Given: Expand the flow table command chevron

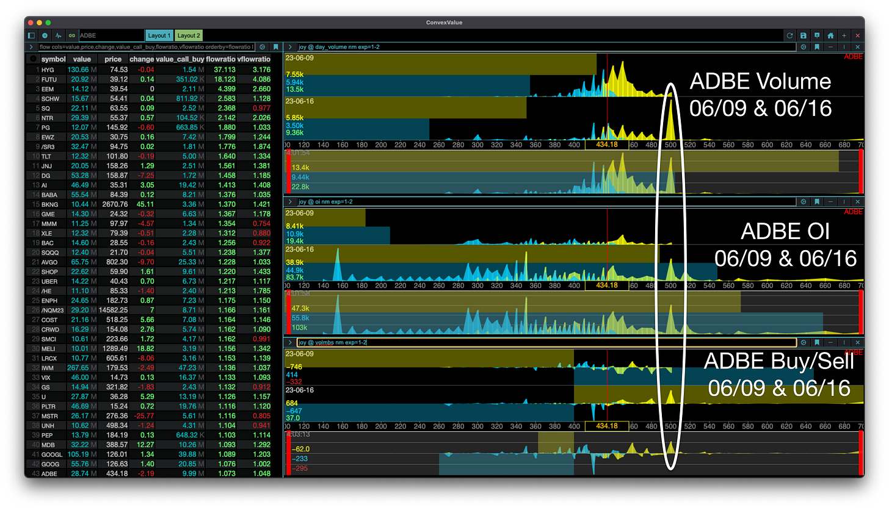Looking at the screenshot, I should pyautogui.click(x=31, y=47).
